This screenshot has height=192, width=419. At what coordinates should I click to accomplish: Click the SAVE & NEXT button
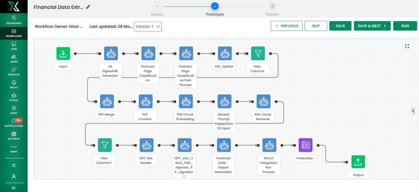372,26
